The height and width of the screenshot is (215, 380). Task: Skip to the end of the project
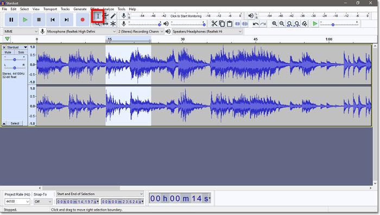point(66,20)
